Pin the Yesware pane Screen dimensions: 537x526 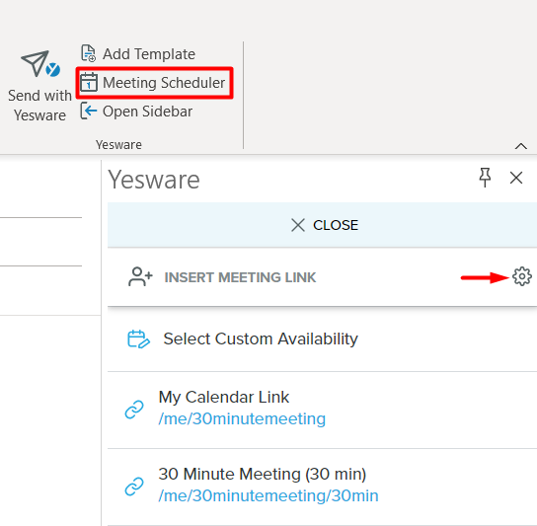(x=485, y=178)
